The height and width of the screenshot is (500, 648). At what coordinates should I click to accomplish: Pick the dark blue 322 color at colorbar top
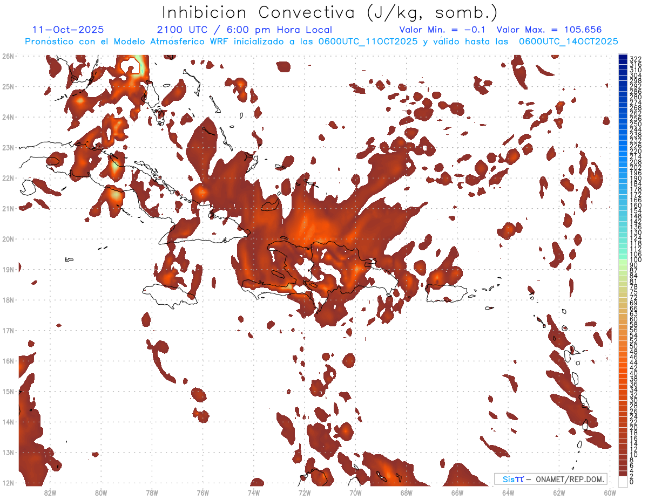point(623,58)
